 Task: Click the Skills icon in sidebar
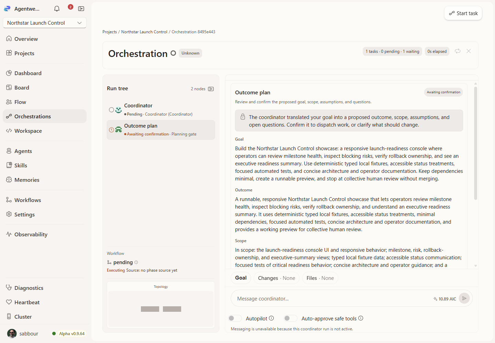click(x=9, y=165)
